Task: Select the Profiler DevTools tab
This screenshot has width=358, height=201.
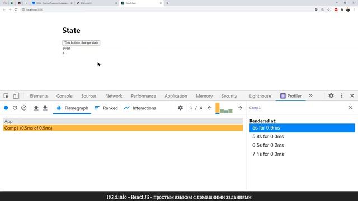Action: (x=291, y=96)
